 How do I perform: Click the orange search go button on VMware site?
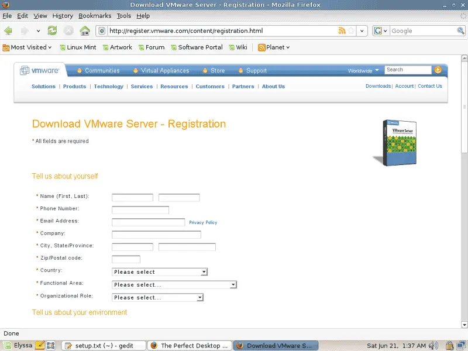pos(438,70)
